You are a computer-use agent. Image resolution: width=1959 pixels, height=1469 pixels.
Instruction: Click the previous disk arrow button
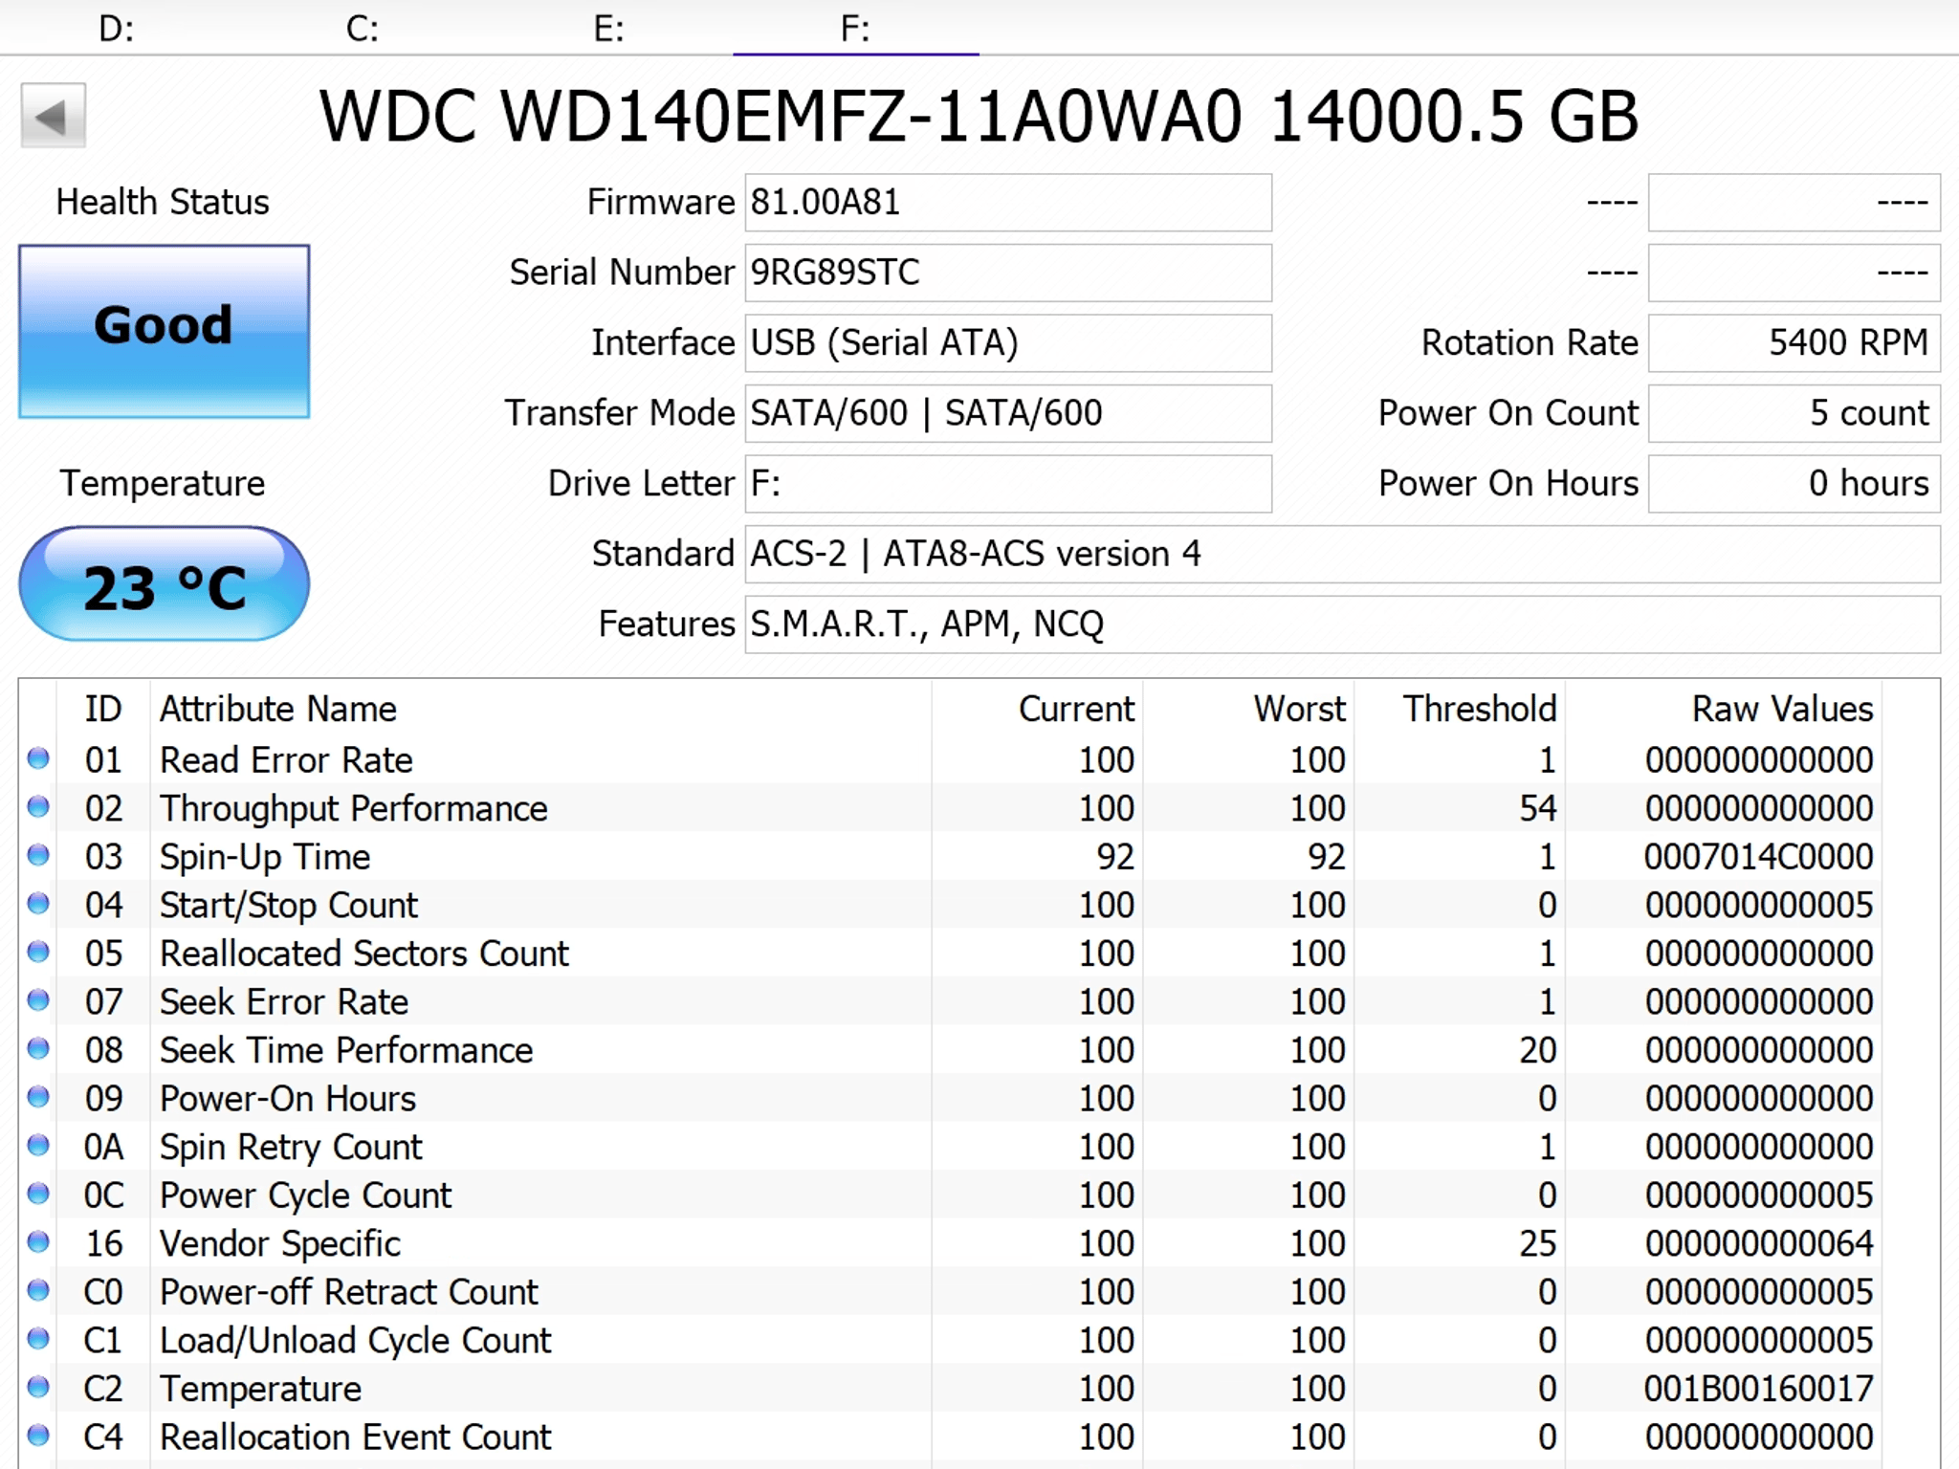(x=54, y=116)
